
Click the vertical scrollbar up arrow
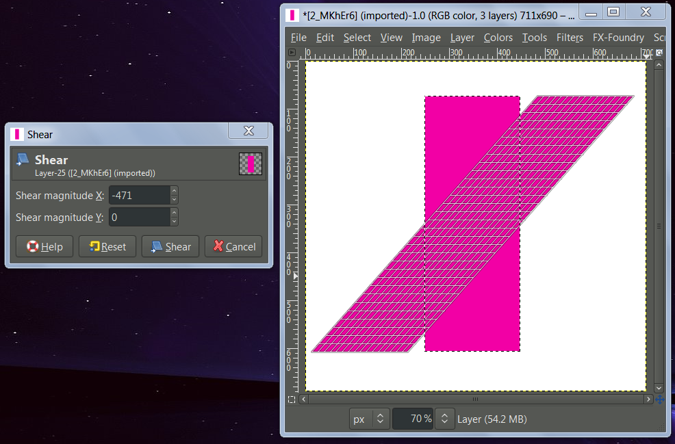659,66
